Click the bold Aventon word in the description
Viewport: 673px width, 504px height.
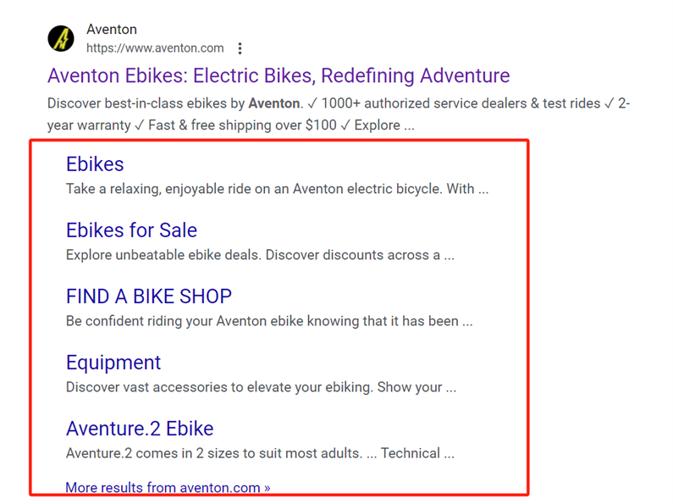[273, 103]
